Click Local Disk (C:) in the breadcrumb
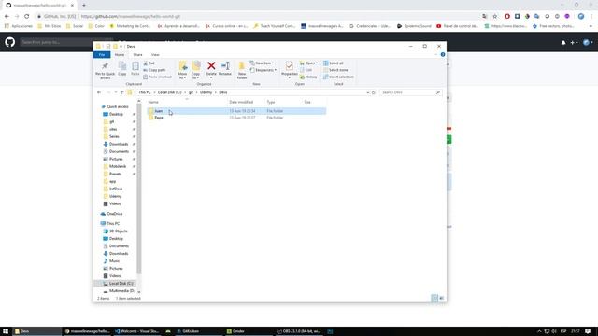This screenshot has height=336, width=598. coord(170,92)
